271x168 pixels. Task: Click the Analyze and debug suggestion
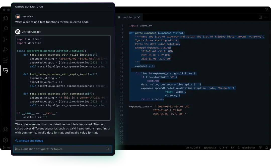coord(31,141)
